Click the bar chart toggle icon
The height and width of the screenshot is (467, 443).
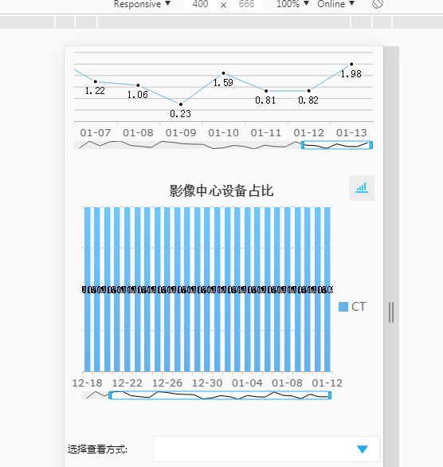click(362, 188)
